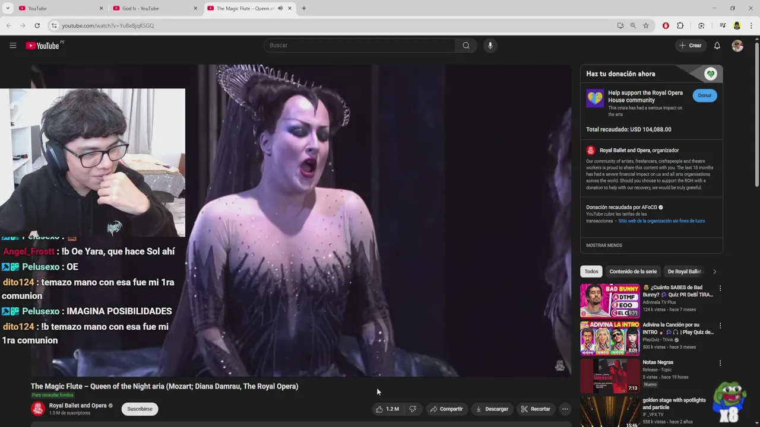Image resolution: width=760 pixels, height=427 pixels.
Task: Open the media control toolbar icon
Action: [722, 26]
